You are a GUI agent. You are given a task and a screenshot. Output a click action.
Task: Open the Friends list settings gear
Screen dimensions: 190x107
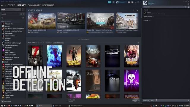click(x=189, y=4)
